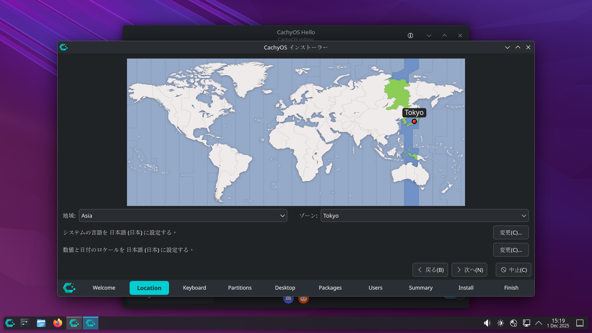Screen dimensions: 592x333
Task: Click the 数値と日付のロケール sentence
Action: 128,250
